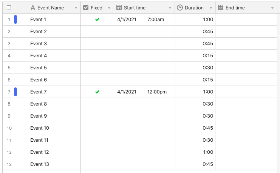Click row number 5
The width and height of the screenshot is (280, 173).
(x=9, y=68)
